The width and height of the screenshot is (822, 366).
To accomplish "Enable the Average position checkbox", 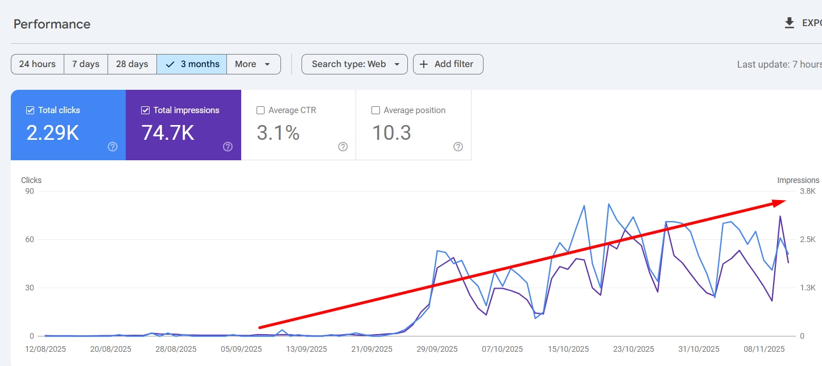I will click(375, 110).
